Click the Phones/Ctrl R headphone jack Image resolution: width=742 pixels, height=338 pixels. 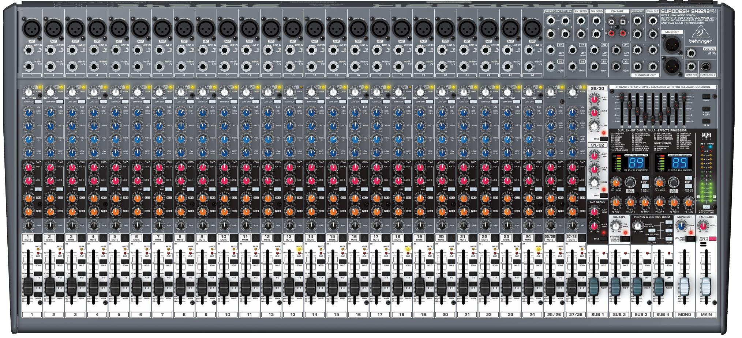(706, 67)
